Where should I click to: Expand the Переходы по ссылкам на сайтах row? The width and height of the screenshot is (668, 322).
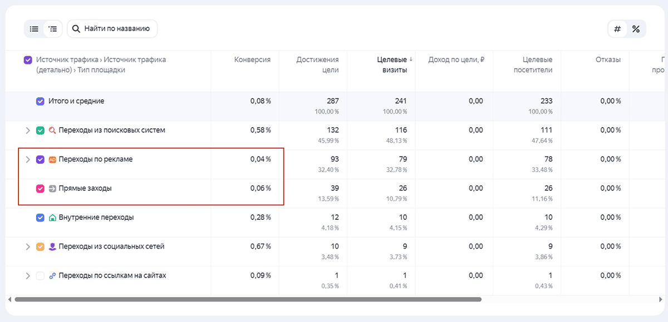[27, 275]
